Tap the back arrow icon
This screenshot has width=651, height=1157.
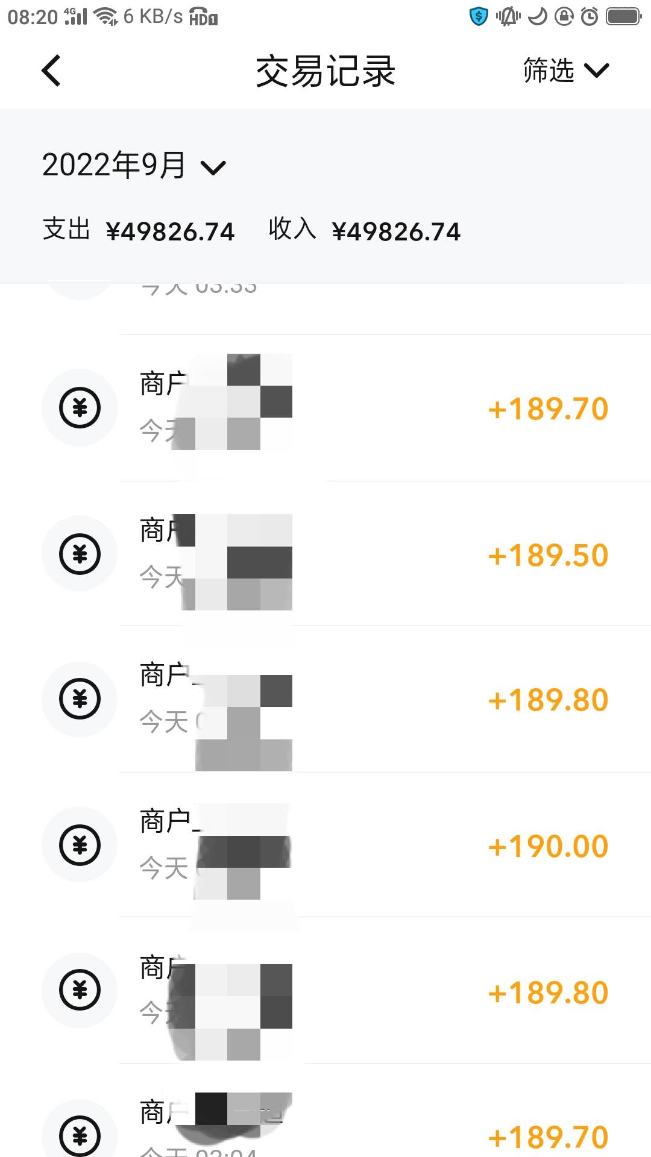point(52,71)
